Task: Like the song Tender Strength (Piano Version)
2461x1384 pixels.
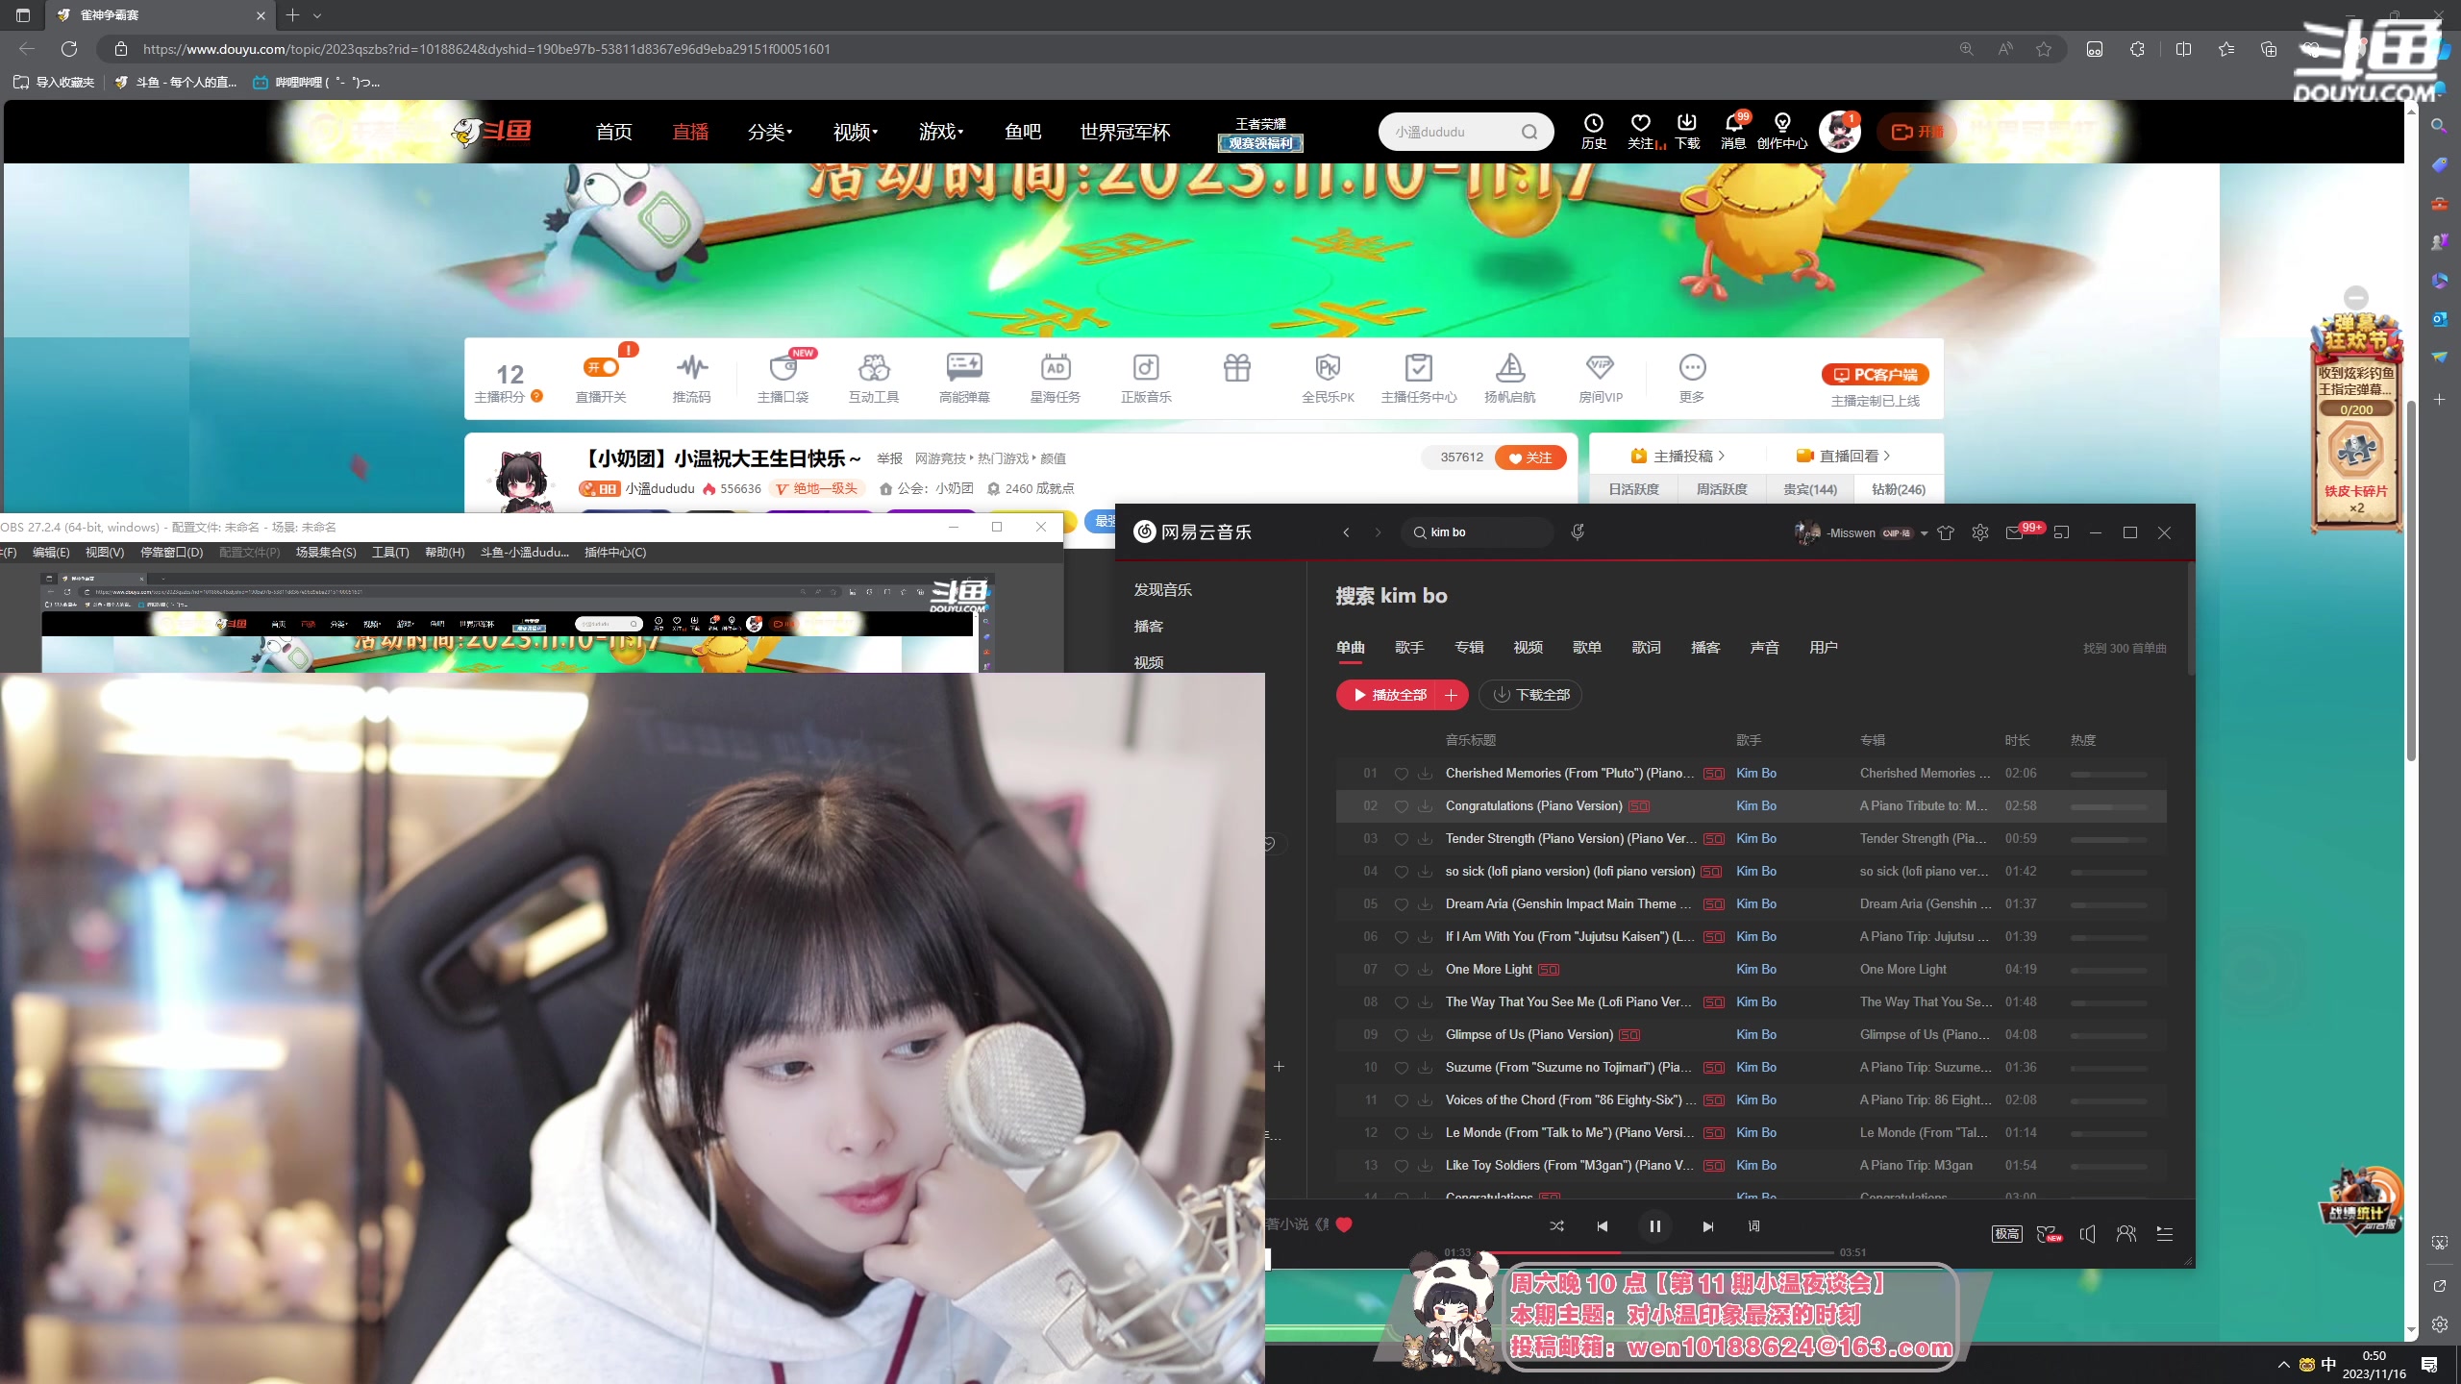Action: [x=1402, y=839]
